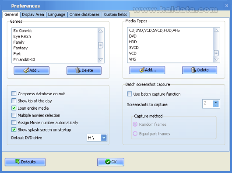Click the Media Types scrollbar thumb
The image size is (232, 173).
tap(216, 53)
